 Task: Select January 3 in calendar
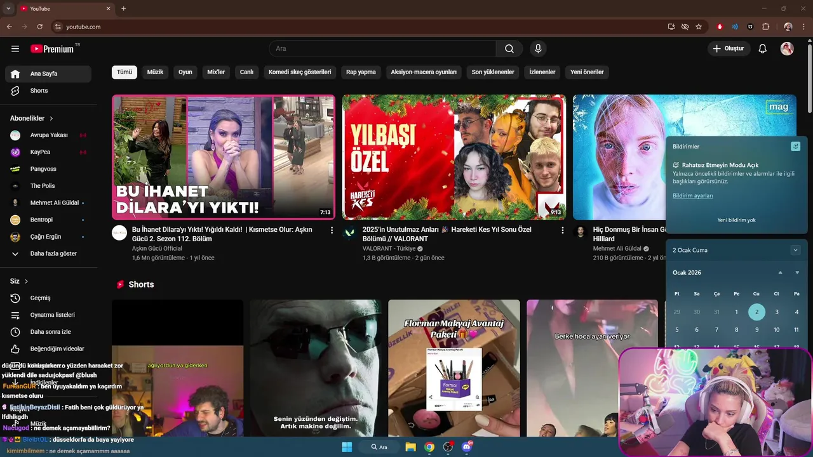tap(776, 312)
